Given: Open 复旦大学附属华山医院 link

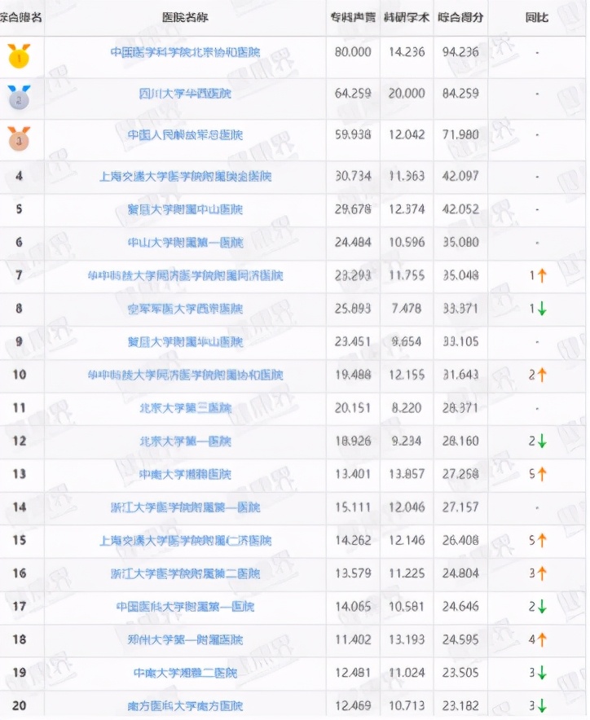Looking at the screenshot, I should [185, 341].
